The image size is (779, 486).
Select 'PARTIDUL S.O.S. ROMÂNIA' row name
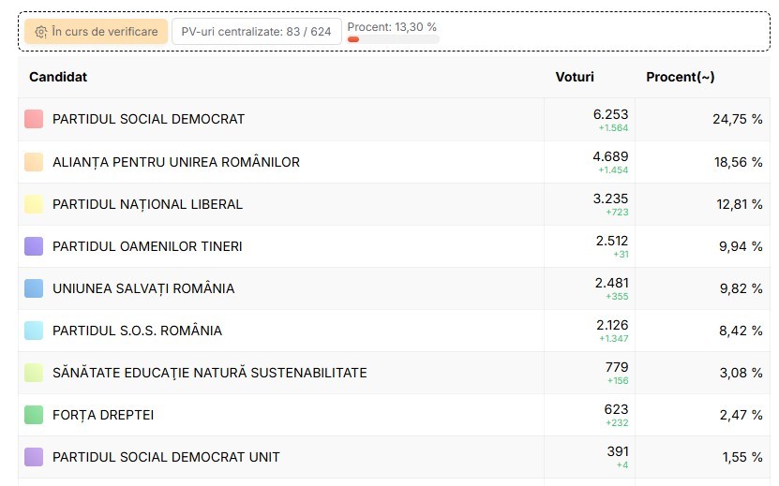pyautogui.click(x=137, y=331)
